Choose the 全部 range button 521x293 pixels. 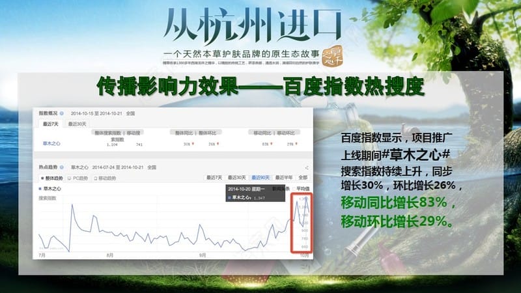pos(303,178)
